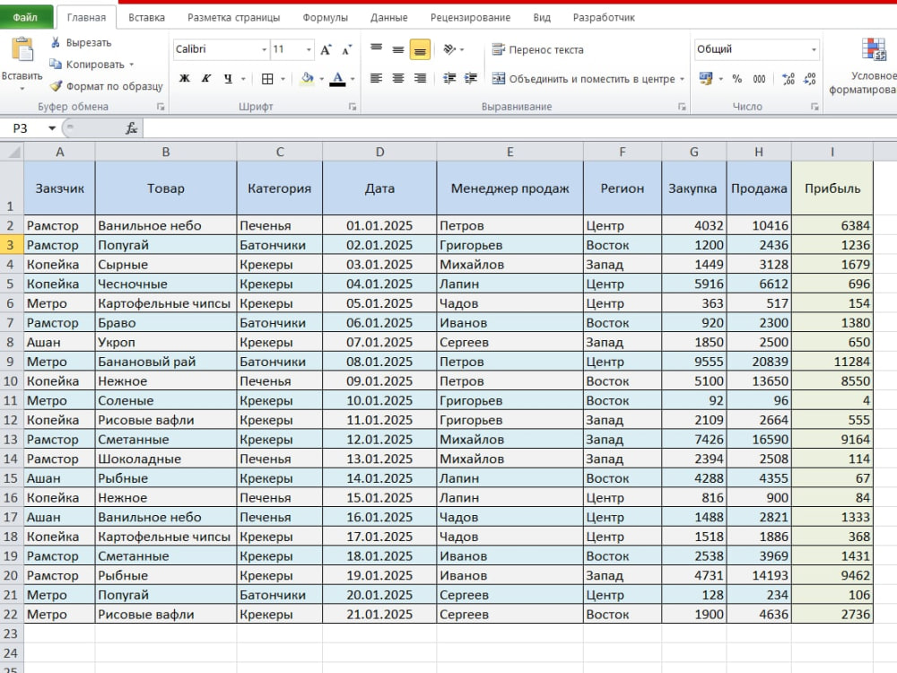Toggle the highlighted middle vertical align button
897x673 pixels.
tap(420, 50)
